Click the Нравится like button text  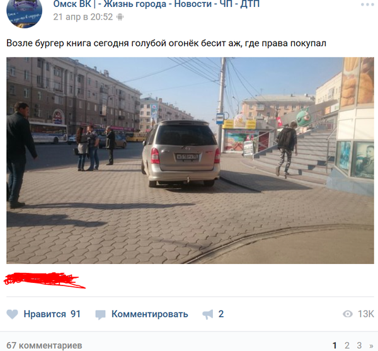pyautogui.click(x=45, y=314)
